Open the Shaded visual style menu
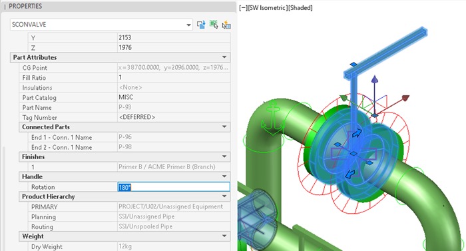The width and height of the screenshot is (466, 251). pos(300,8)
